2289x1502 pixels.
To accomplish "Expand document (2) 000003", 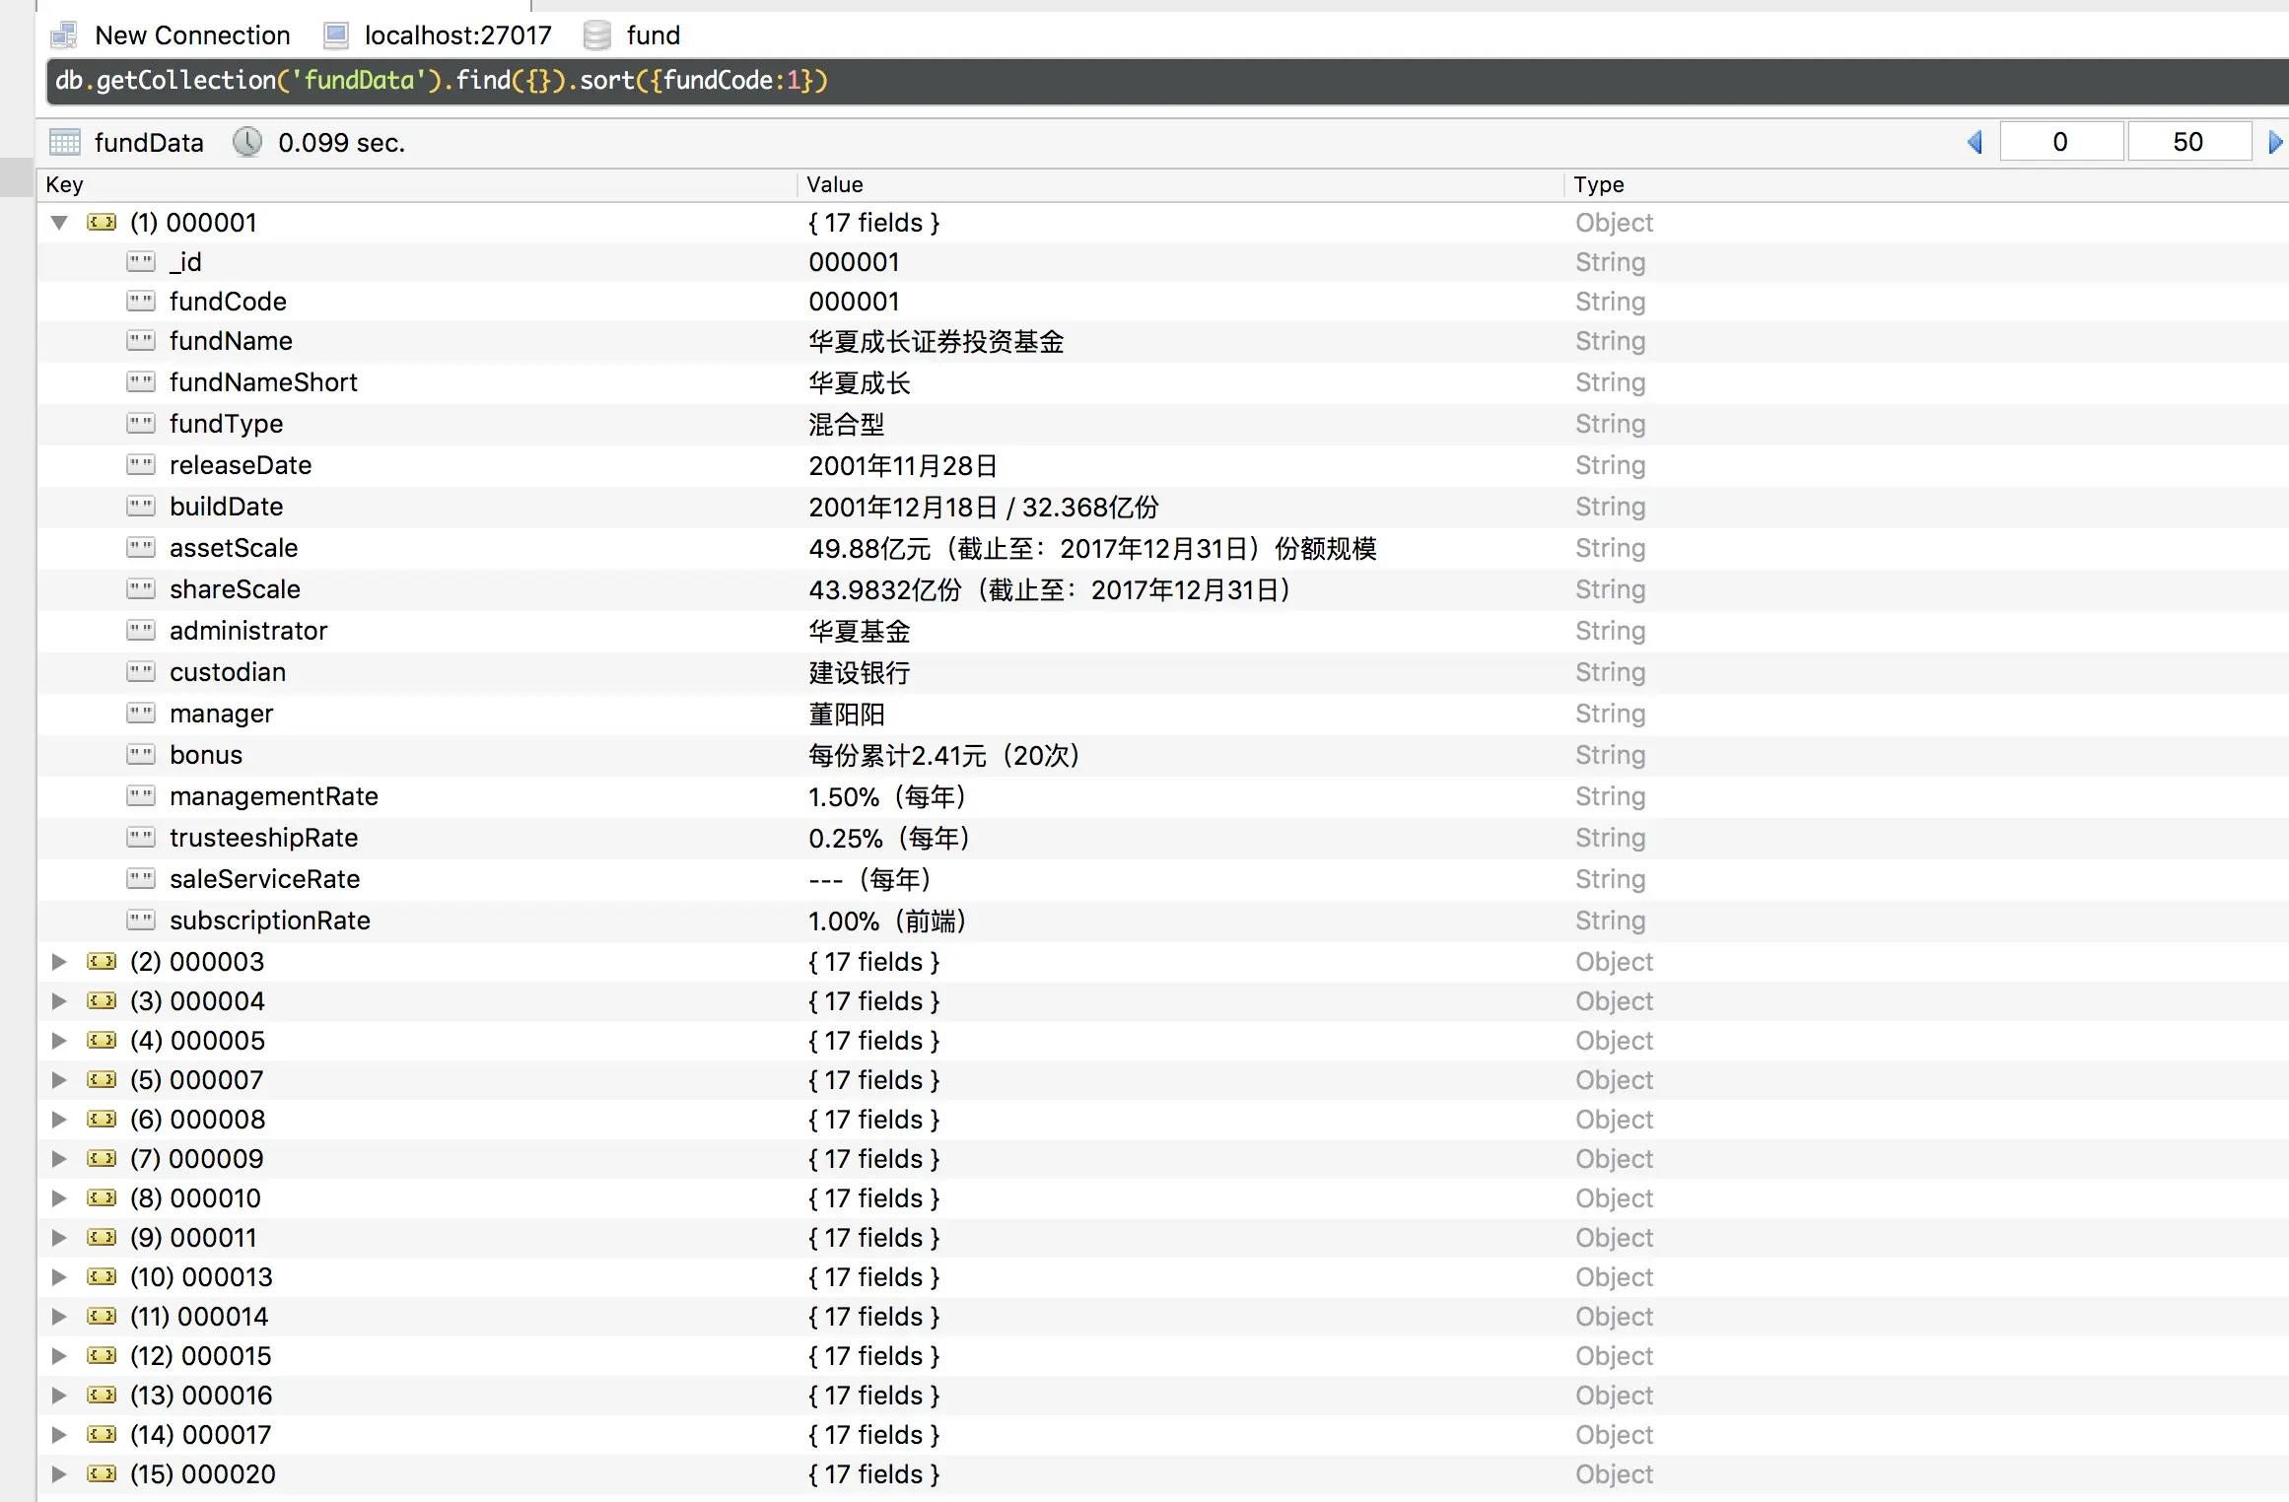I will click(x=59, y=961).
